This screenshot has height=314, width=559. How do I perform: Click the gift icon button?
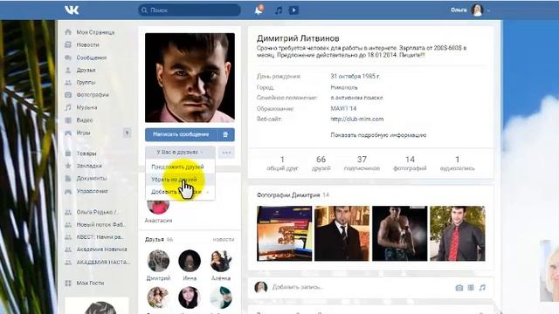click(225, 134)
